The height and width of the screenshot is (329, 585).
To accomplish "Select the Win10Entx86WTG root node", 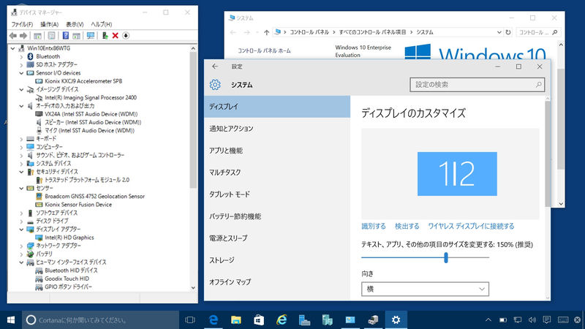I will (x=48, y=48).
